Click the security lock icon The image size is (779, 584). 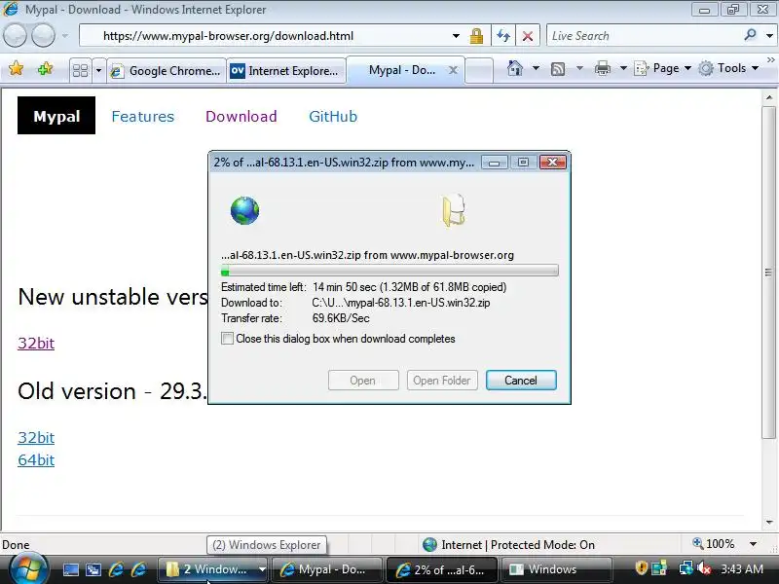click(x=476, y=36)
